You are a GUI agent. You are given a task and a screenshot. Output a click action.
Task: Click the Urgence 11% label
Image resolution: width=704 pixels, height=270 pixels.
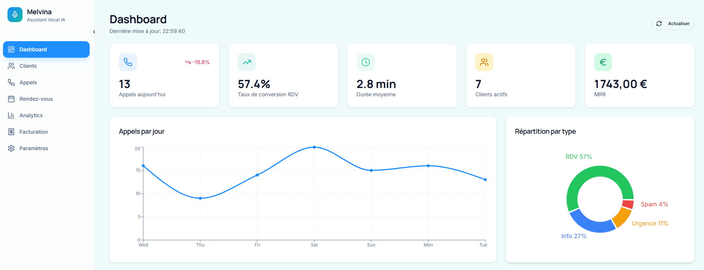650,224
